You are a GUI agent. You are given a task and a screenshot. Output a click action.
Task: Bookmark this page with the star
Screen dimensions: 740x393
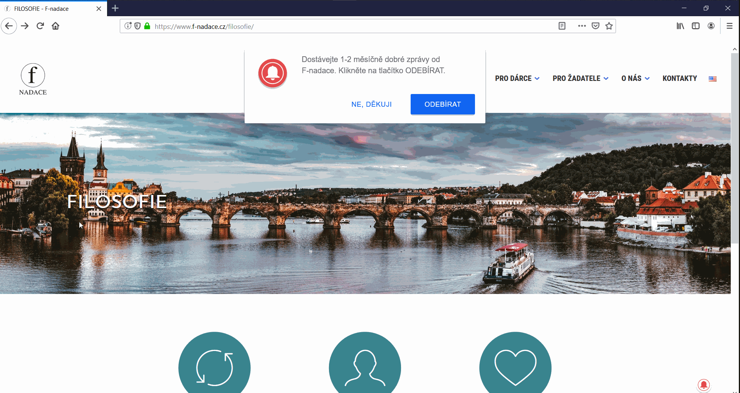(609, 26)
